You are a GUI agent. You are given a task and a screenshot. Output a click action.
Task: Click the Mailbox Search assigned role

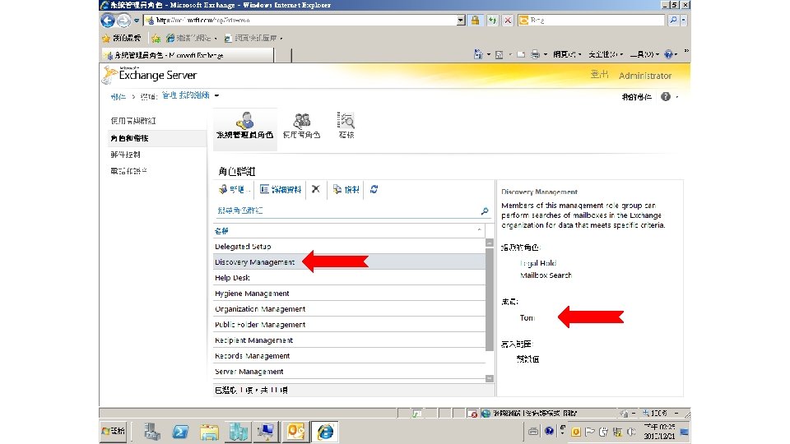click(x=546, y=275)
